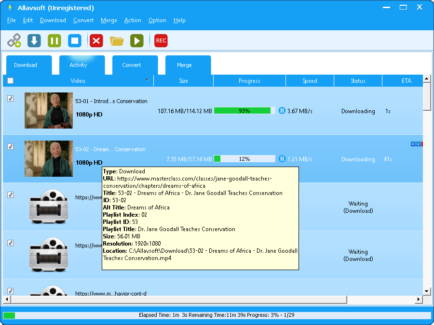Click speed value '1.21 MB/s'
The width and height of the screenshot is (434, 325).
(x=300, y=159)
